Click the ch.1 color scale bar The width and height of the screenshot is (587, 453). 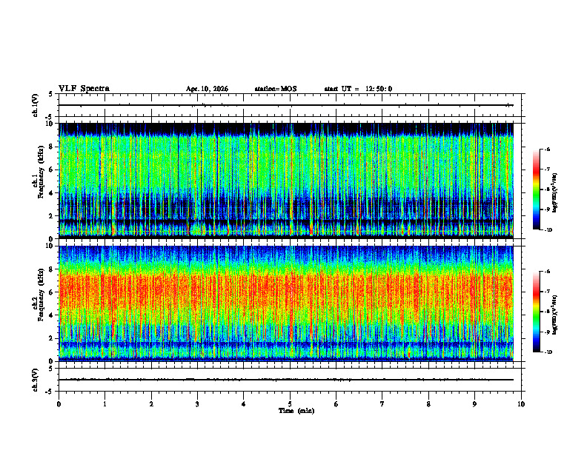tap(537, 189)
